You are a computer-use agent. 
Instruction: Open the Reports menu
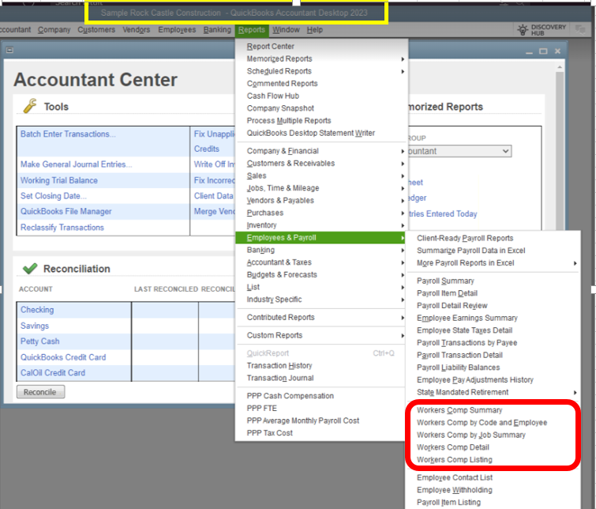coord(252,30)
